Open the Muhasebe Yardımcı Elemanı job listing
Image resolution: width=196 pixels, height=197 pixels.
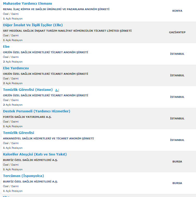click(x=27, y=4)
